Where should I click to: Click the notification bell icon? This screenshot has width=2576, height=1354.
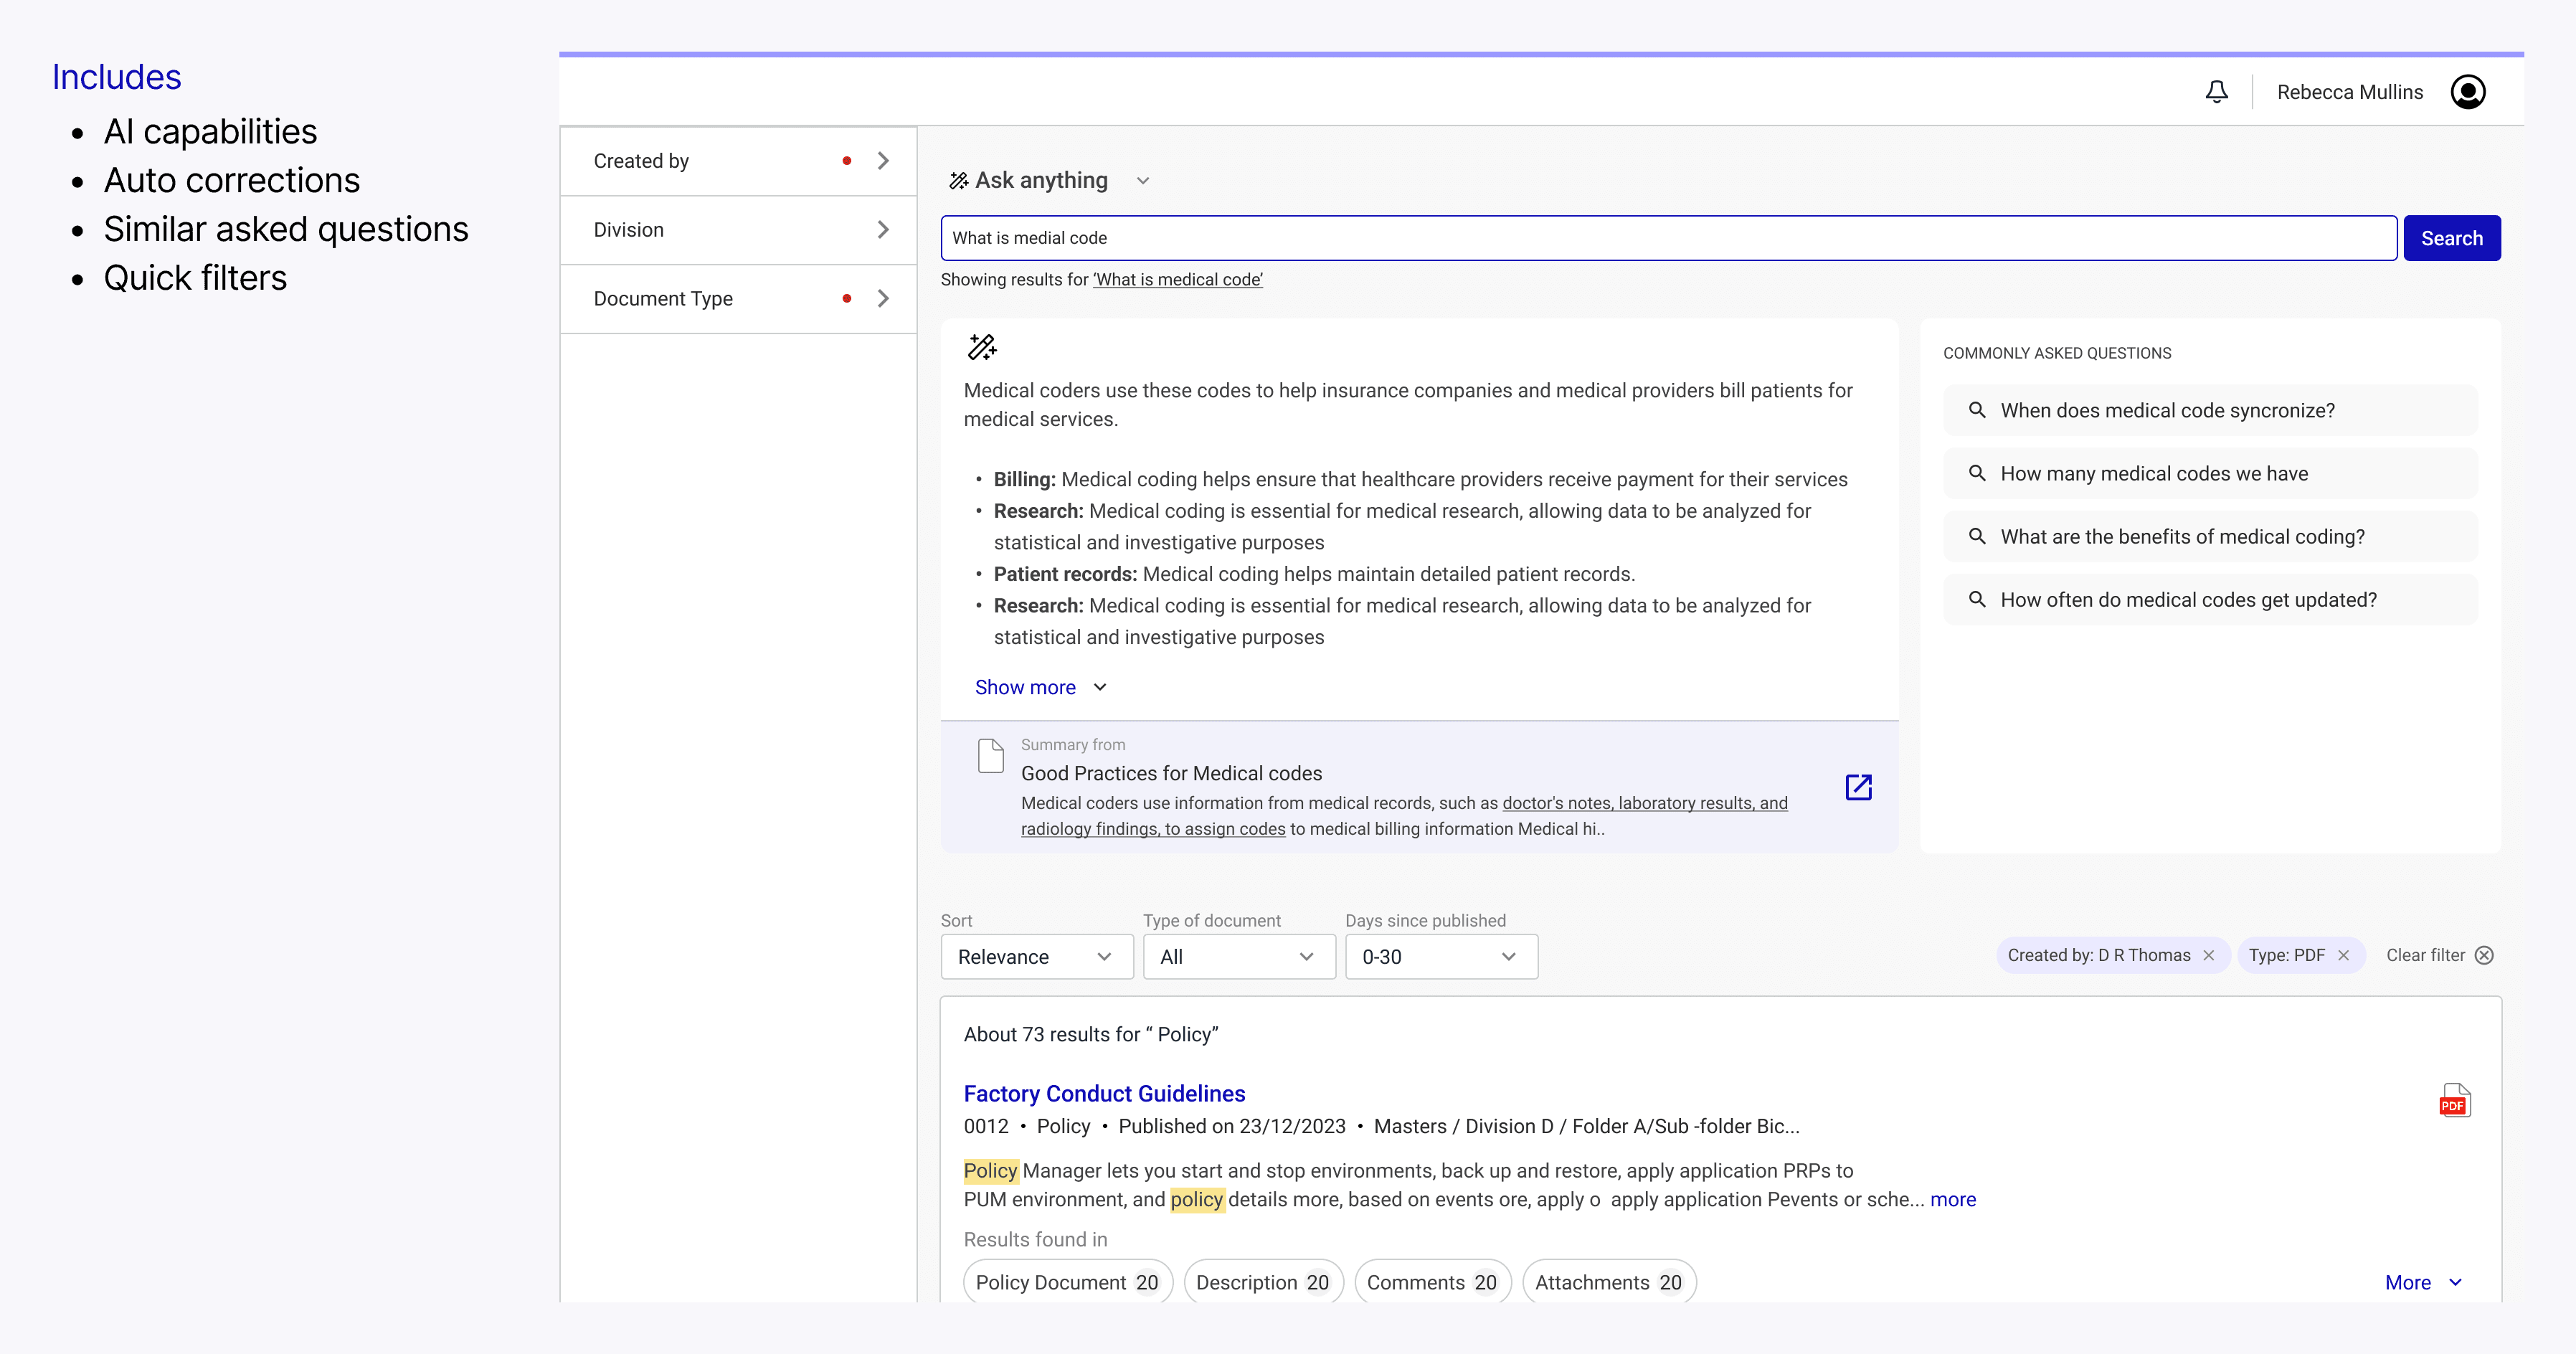coord(2216,92)
